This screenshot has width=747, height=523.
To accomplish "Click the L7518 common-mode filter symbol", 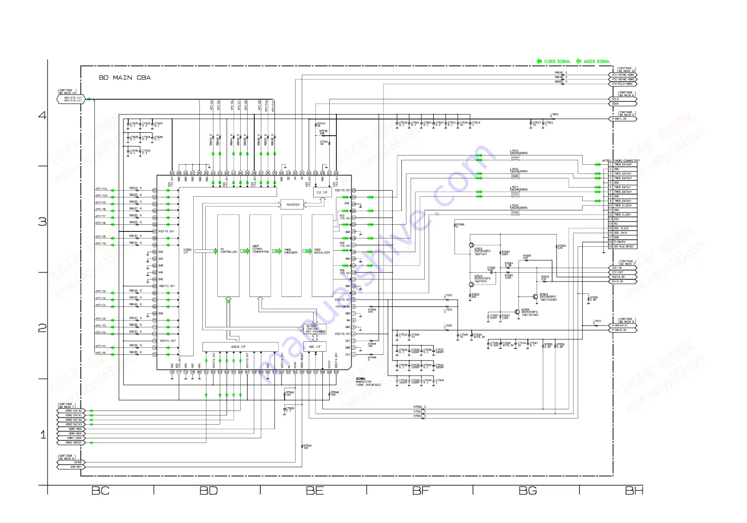I will (515, 212).
